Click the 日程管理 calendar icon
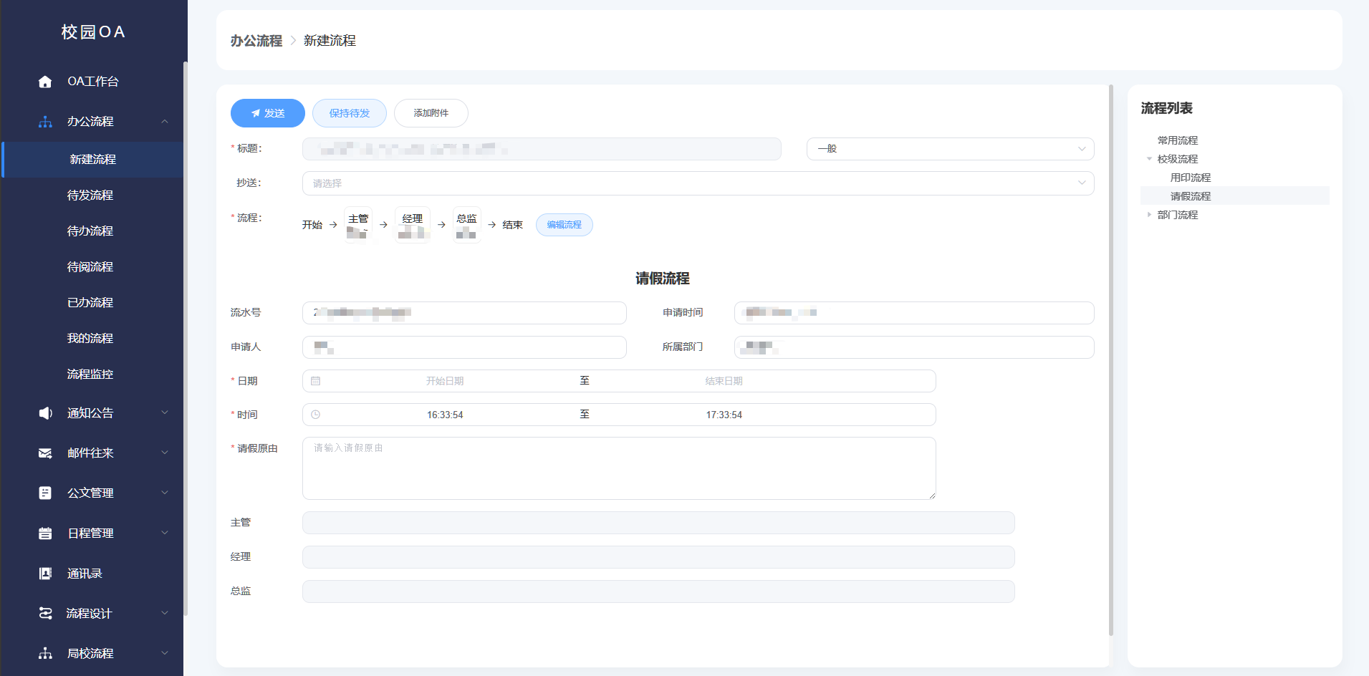Image resolution: width=1369 pixels, height=676 pixels. tap(45, 533)
